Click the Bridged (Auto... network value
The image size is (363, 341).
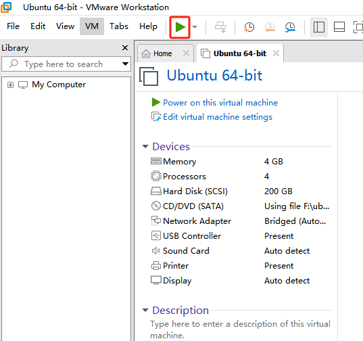(x=295, y=221)
